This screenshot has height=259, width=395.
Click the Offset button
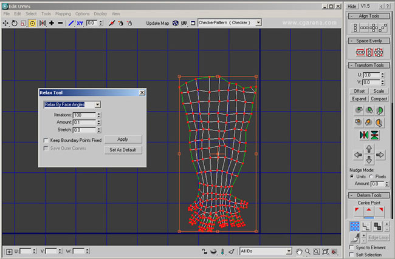point(359,91)
